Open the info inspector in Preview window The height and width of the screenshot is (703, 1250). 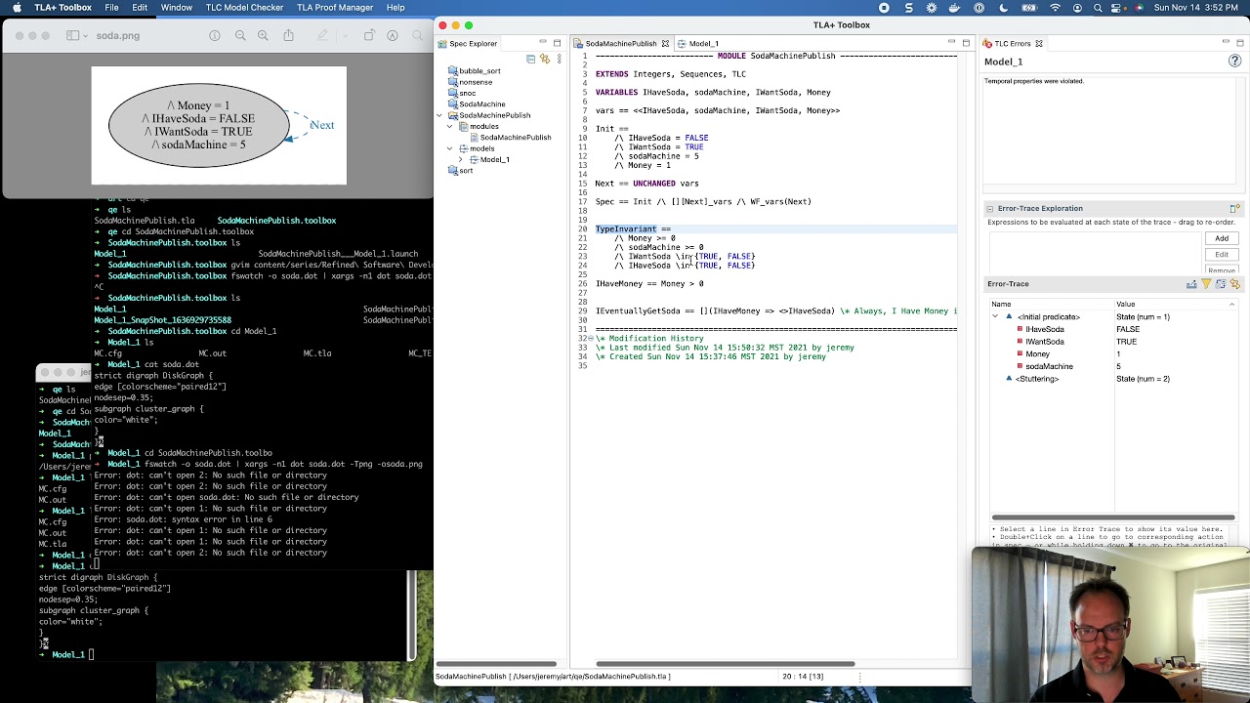tap(215, 36)
